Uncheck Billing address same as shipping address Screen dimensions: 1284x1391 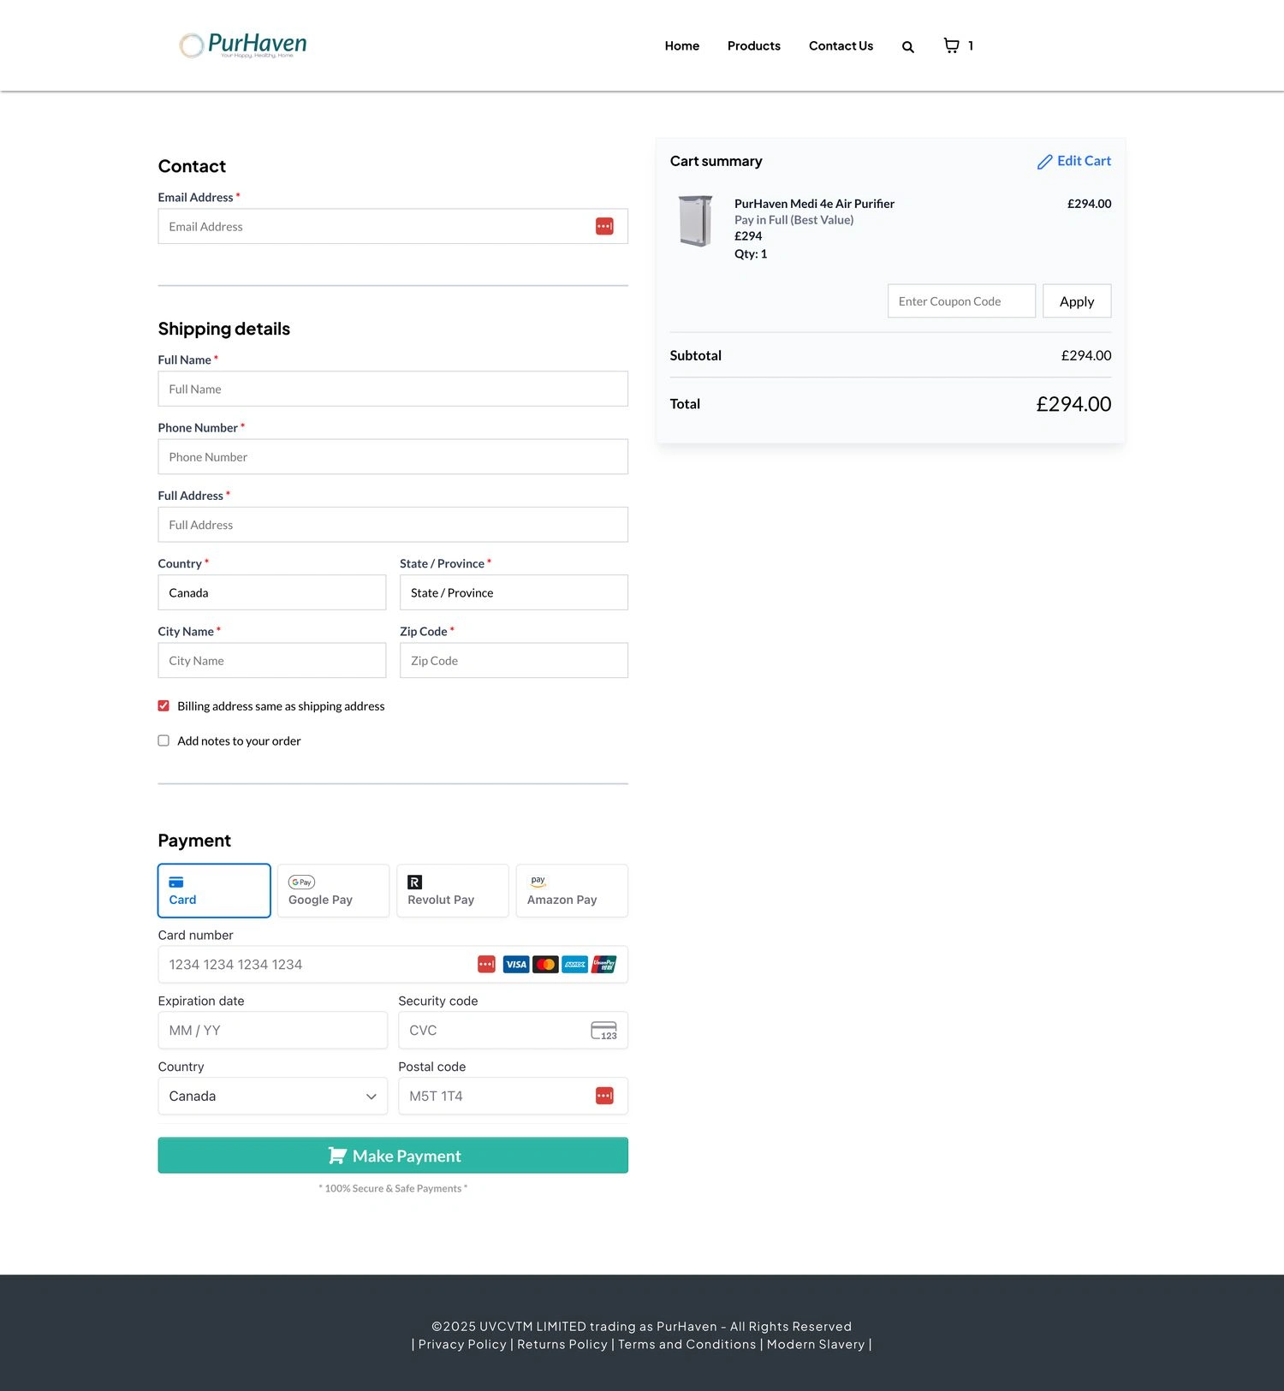(163, 706)
